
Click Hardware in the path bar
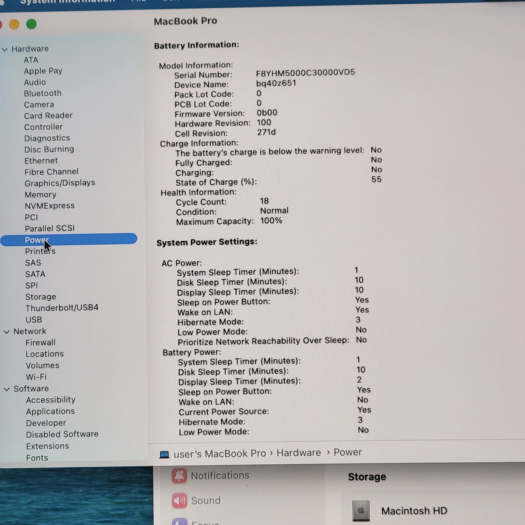point(299,453)
